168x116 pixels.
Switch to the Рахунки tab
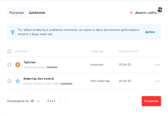tap(16, 13)
